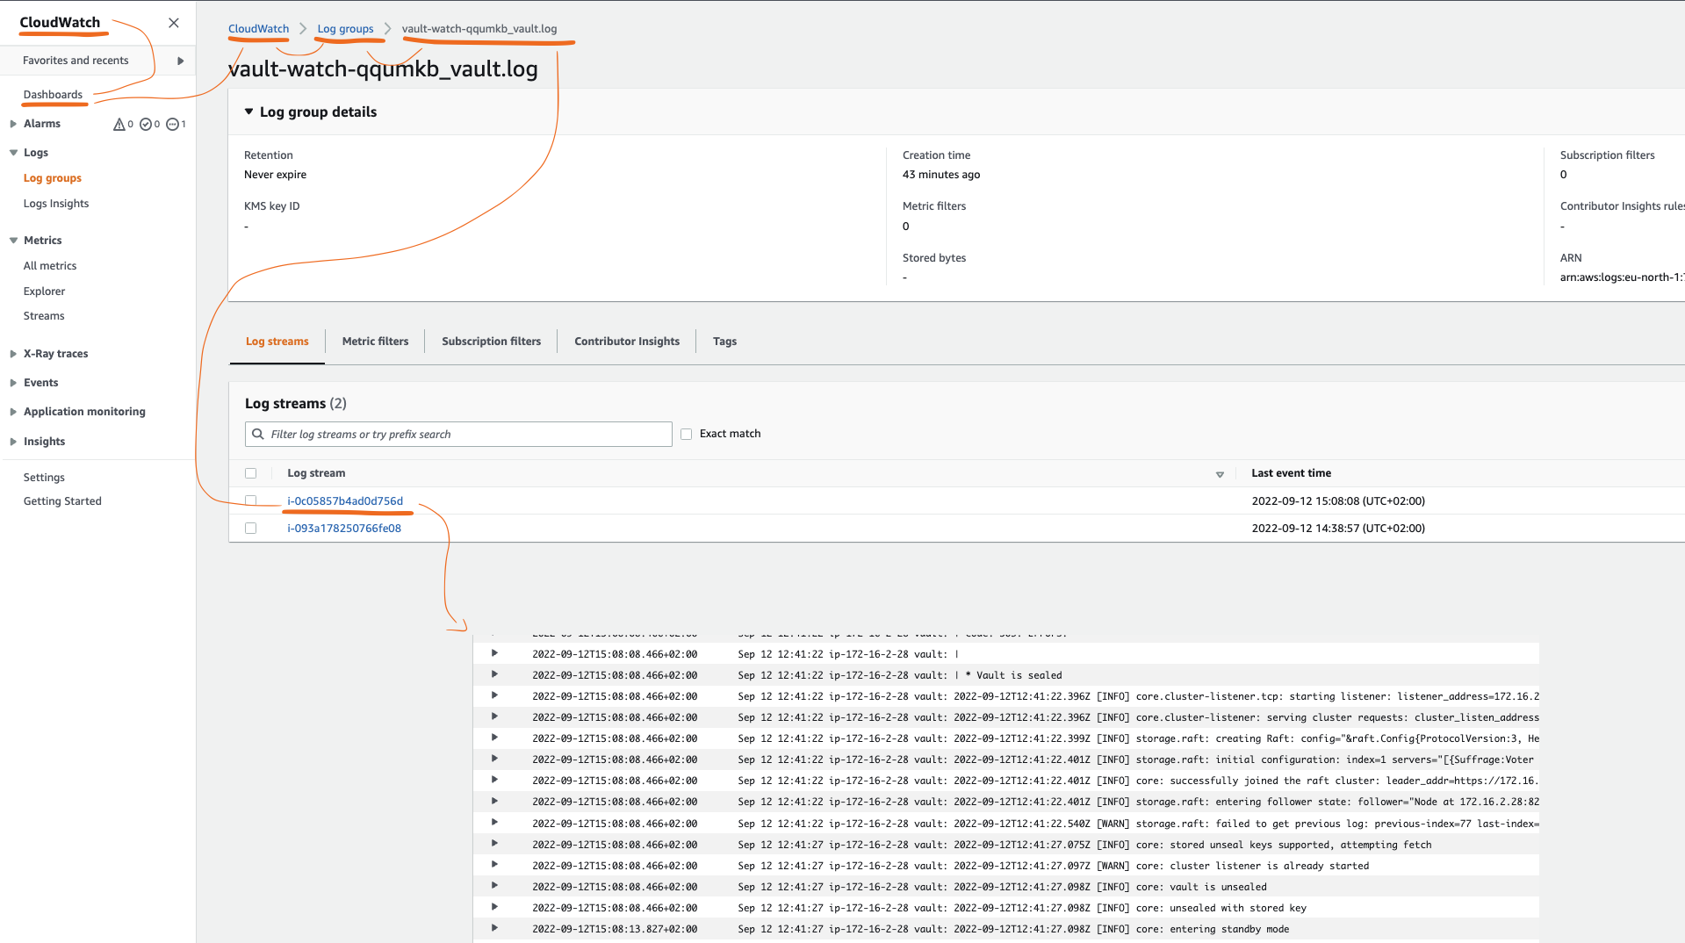Screen dimensions: 1685x943
Task: Select all log streams header checkbox
Action: 251,473
